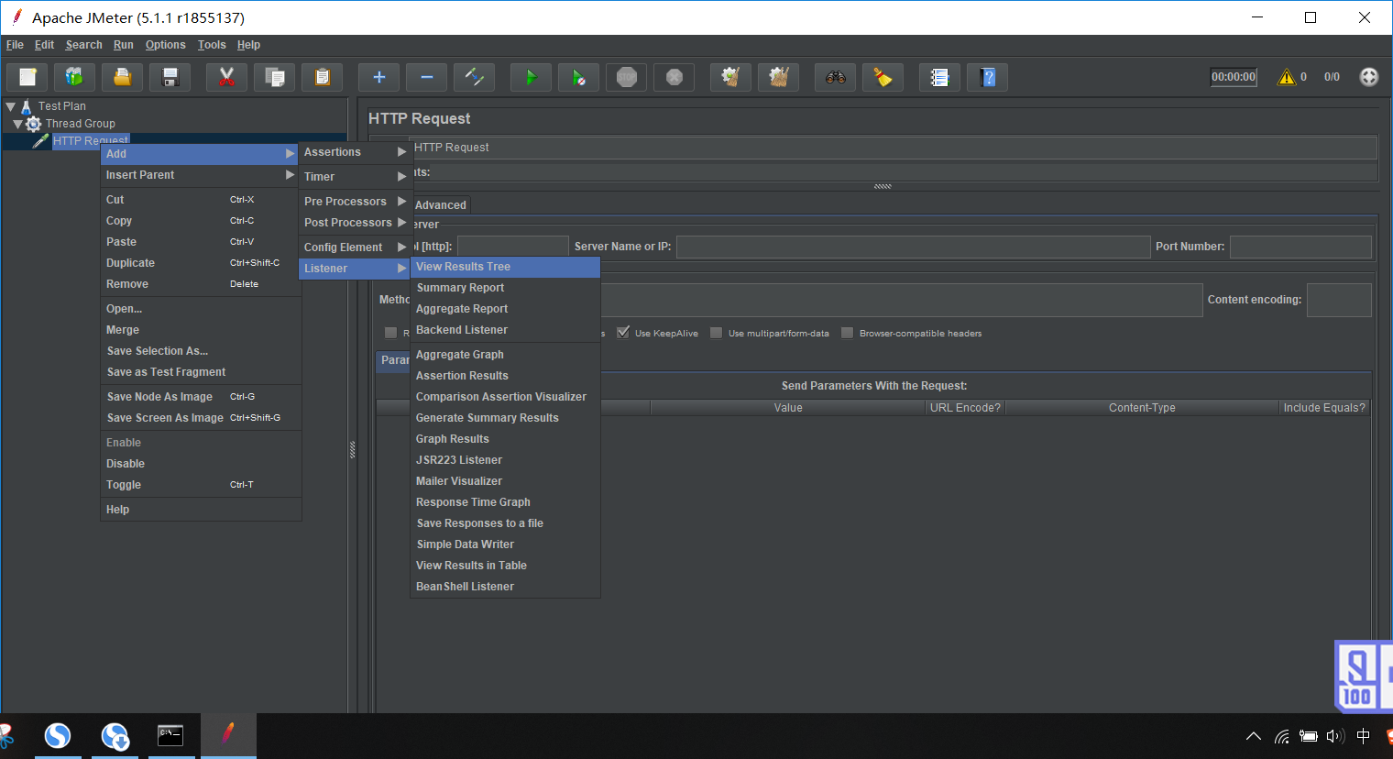Collapse all nodes with the minus icon
This screenshot has height=759, width=1393.
(426, 78)
